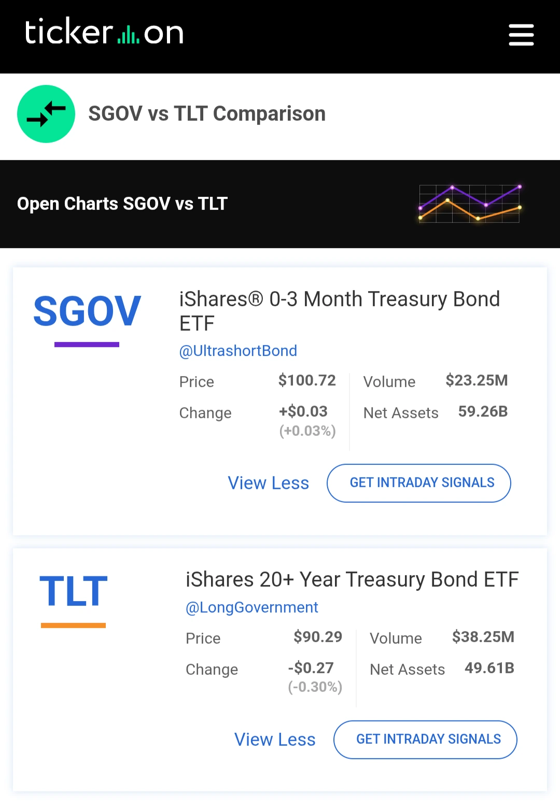Open the mini line chart thumbnail
The height and width of the screenshot is (808, 560).
coord(469,204)
